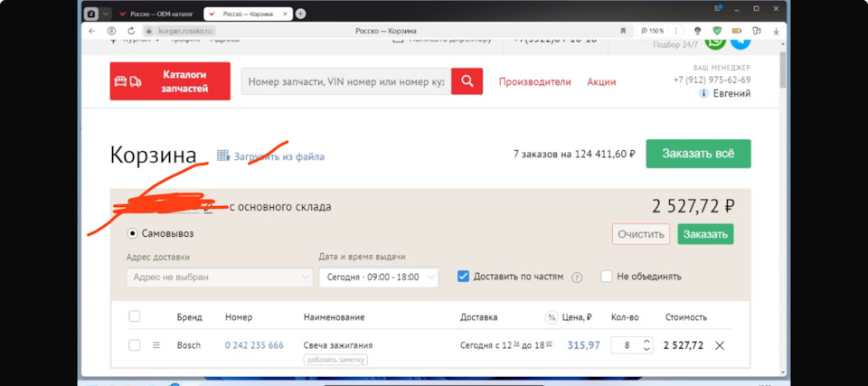868x386 pixels.
Task: Open the 150% zoom indicator
Action: 653,31
